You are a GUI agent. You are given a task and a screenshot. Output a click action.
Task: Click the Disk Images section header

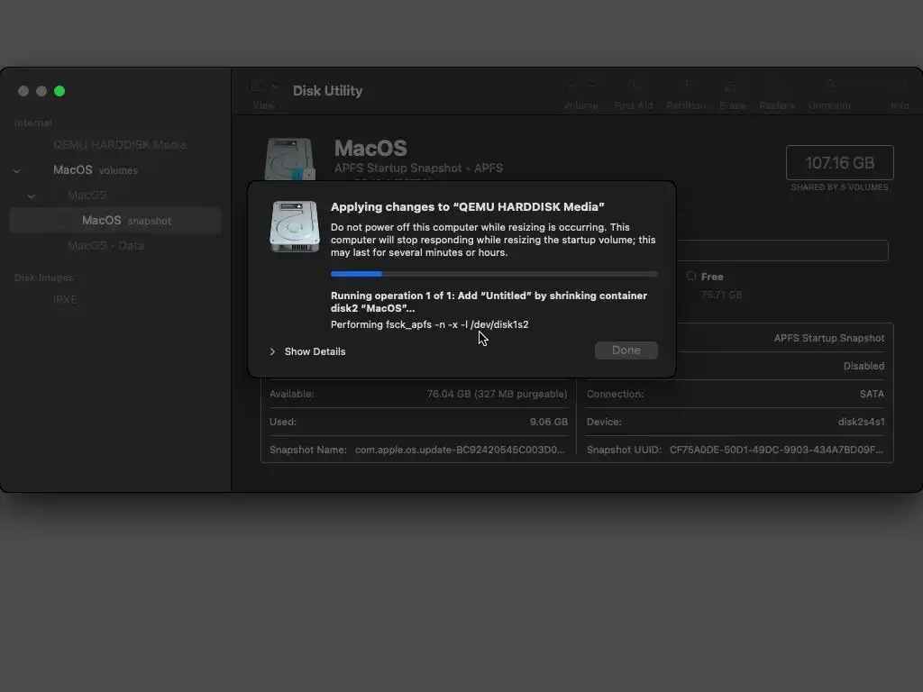[x=44, y=278]
